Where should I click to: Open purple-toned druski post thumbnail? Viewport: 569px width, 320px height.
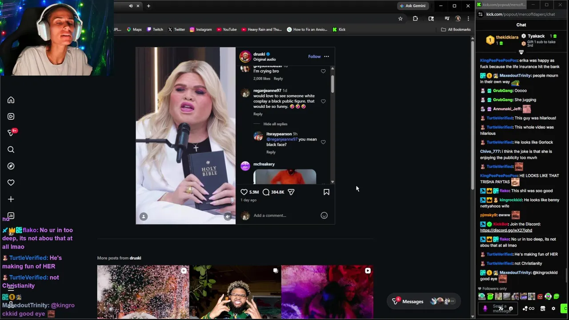(x=327, y=292)
